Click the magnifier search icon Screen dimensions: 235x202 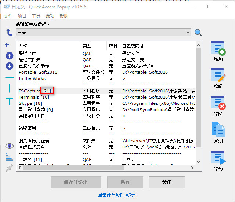pos(198,33)
